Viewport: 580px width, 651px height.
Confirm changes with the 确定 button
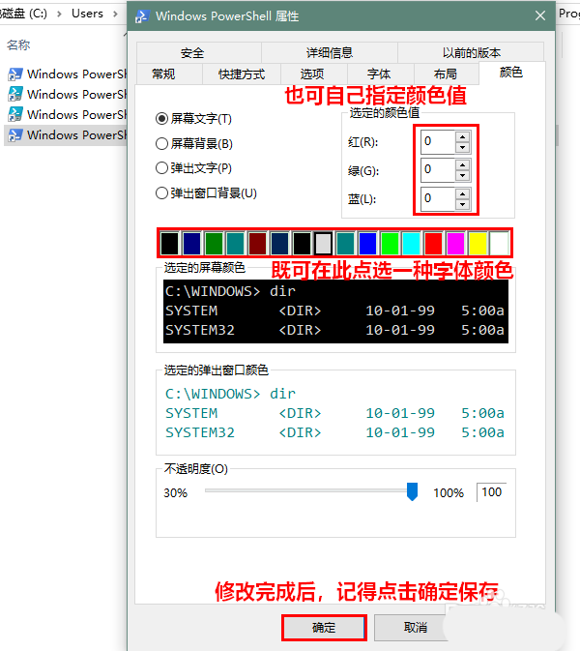tap(324, 628)
